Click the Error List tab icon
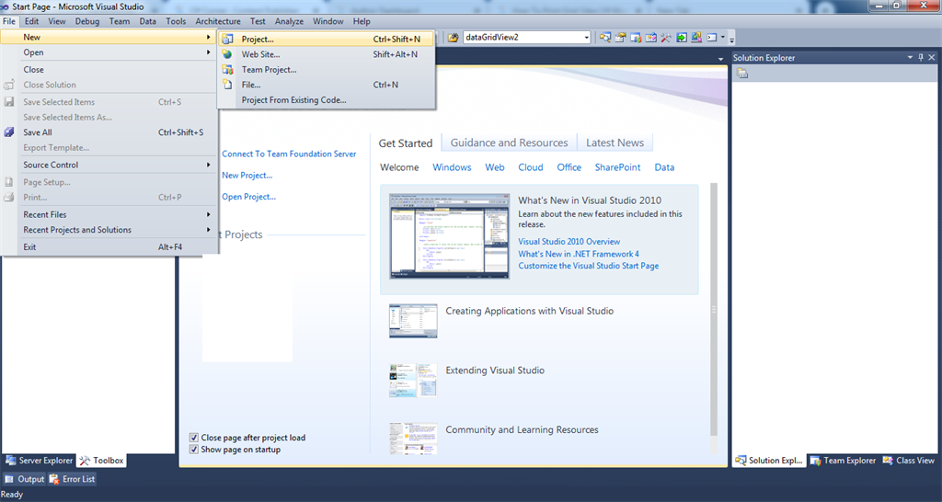The height and width of the screenshot is (502, 942). pos(54,479)
